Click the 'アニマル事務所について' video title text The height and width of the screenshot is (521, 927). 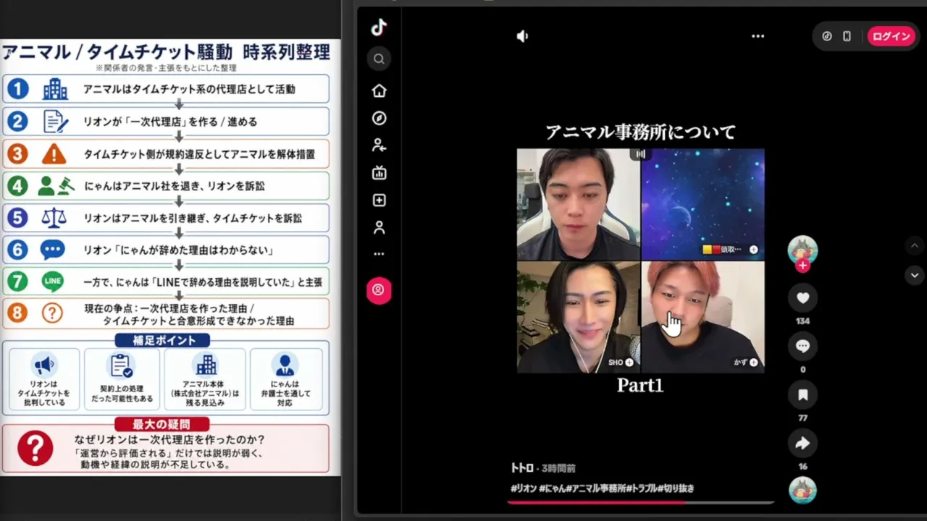tap(640, 132)
